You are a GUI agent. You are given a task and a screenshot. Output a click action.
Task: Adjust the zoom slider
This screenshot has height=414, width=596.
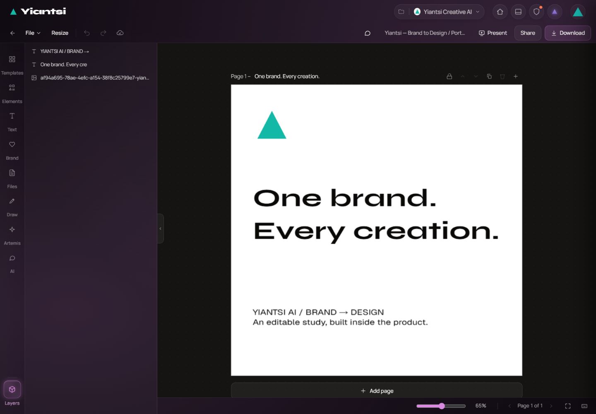pyautogui.click(x=441, y=406)
